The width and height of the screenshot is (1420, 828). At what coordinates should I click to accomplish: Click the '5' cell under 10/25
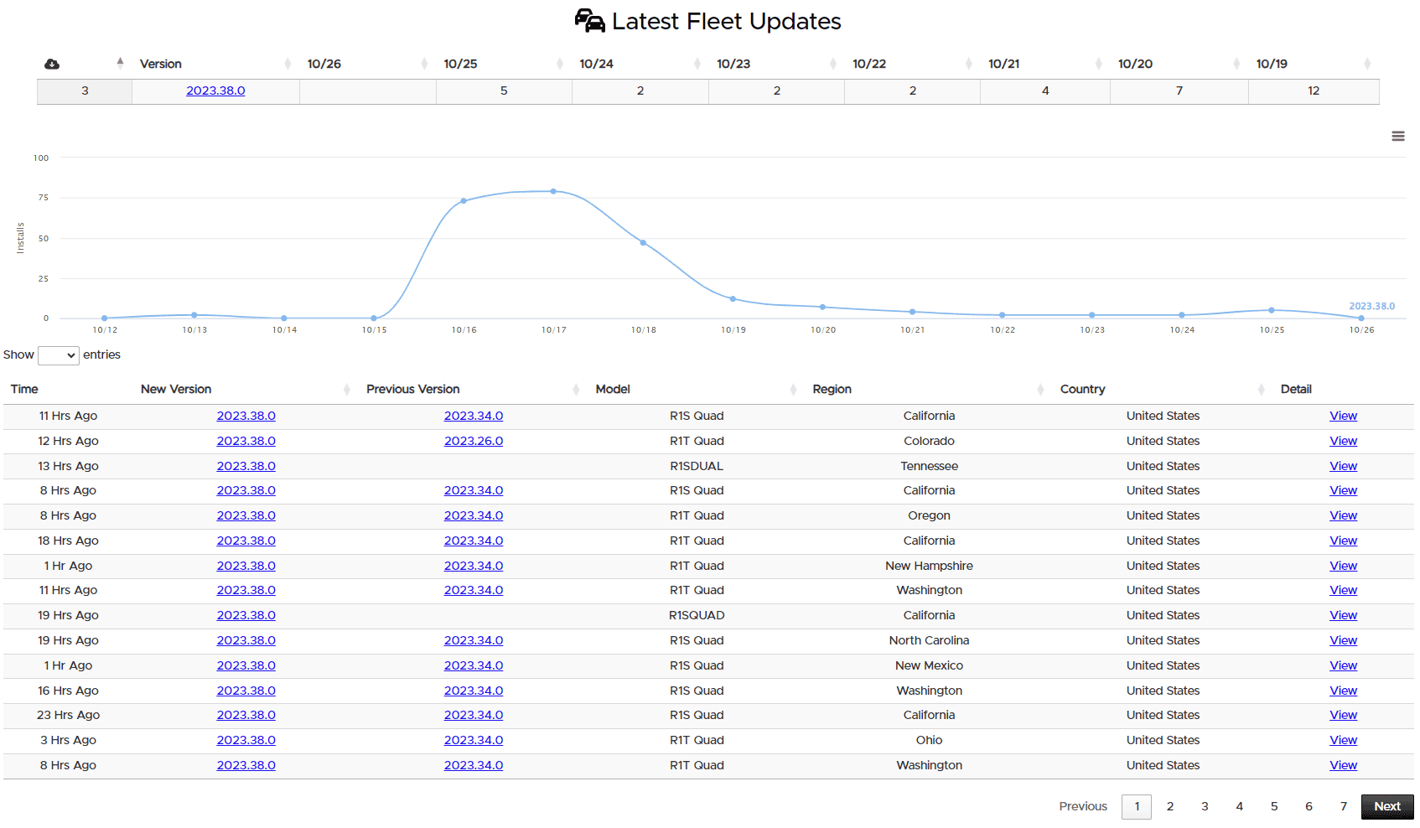coord(504,91)
